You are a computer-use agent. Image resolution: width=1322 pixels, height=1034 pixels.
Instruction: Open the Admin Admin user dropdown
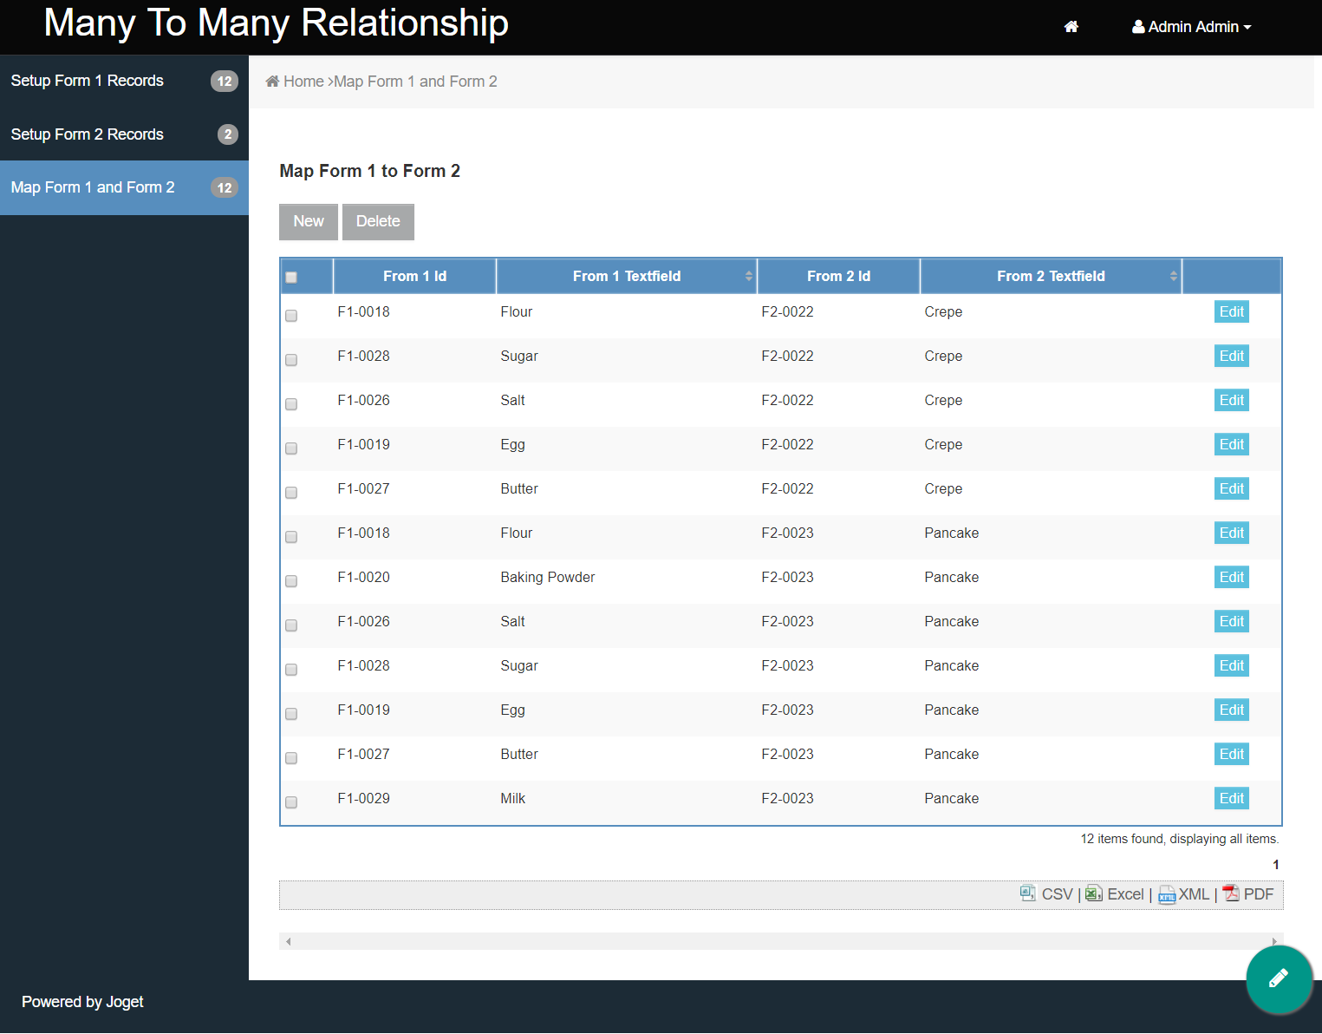(x=1191, y=27)
